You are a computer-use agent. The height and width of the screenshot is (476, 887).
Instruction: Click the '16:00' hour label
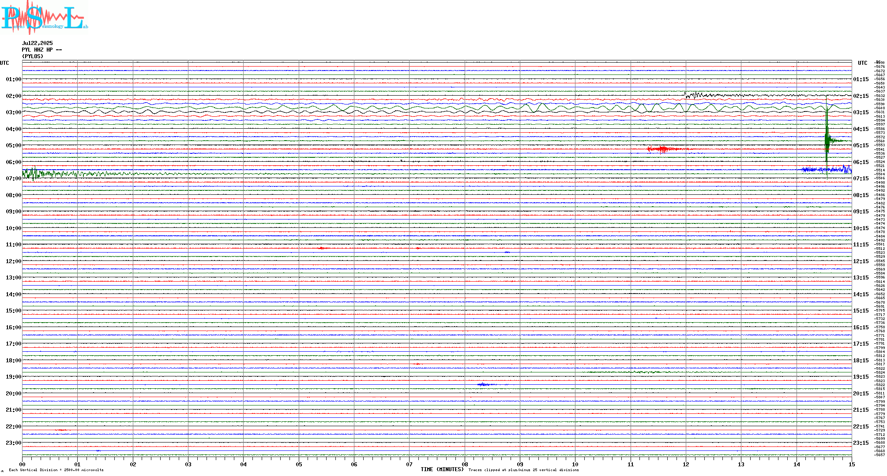pos(14,327)
